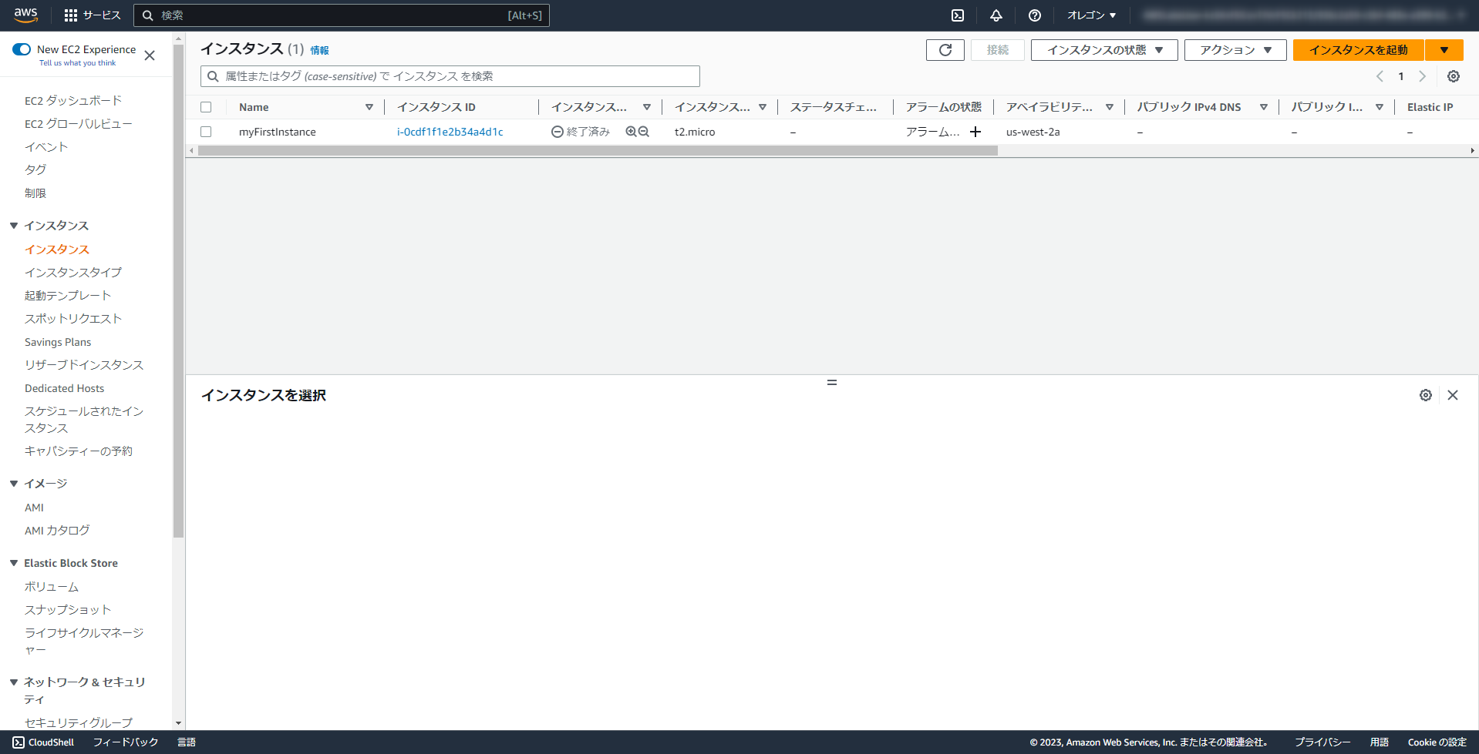
Task: Refresh the instances list
Action: click(945, 49)
